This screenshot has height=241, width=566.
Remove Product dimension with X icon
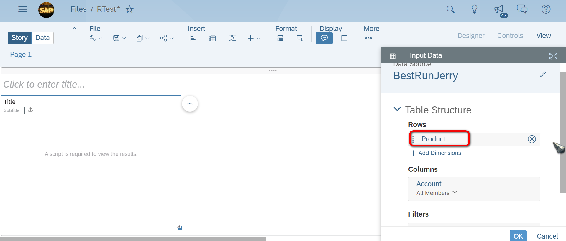click(x=532, y=139)
